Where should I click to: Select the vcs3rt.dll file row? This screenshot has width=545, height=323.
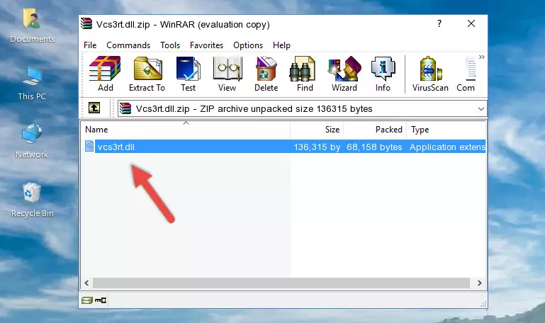click(x=283, y=147)
